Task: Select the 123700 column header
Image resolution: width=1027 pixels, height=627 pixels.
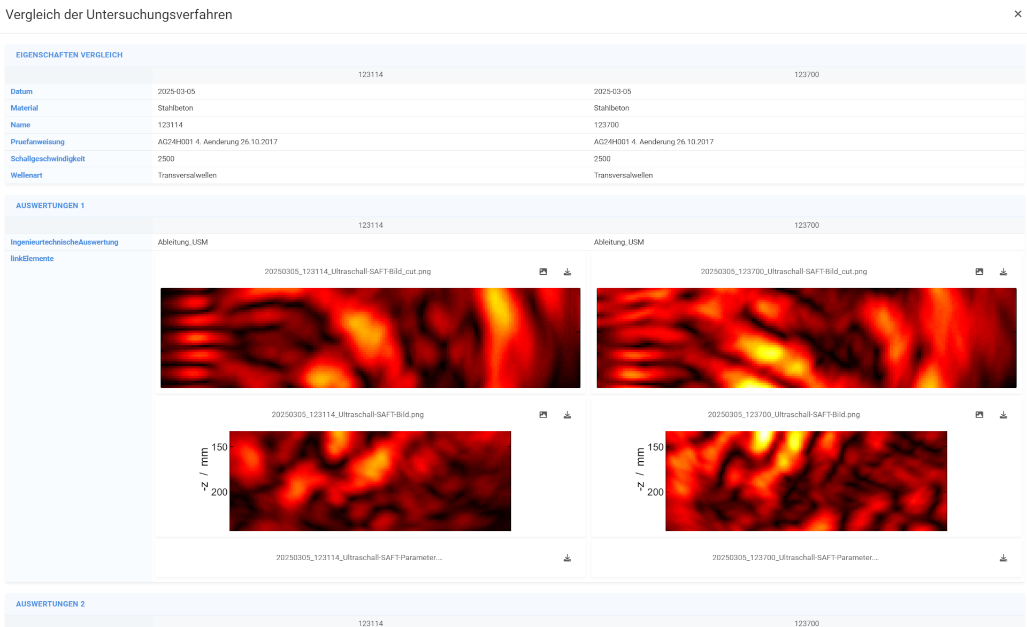Action: click(807, 74)
